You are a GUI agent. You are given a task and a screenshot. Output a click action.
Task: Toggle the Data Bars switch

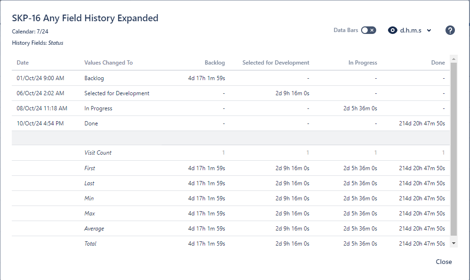368,30
